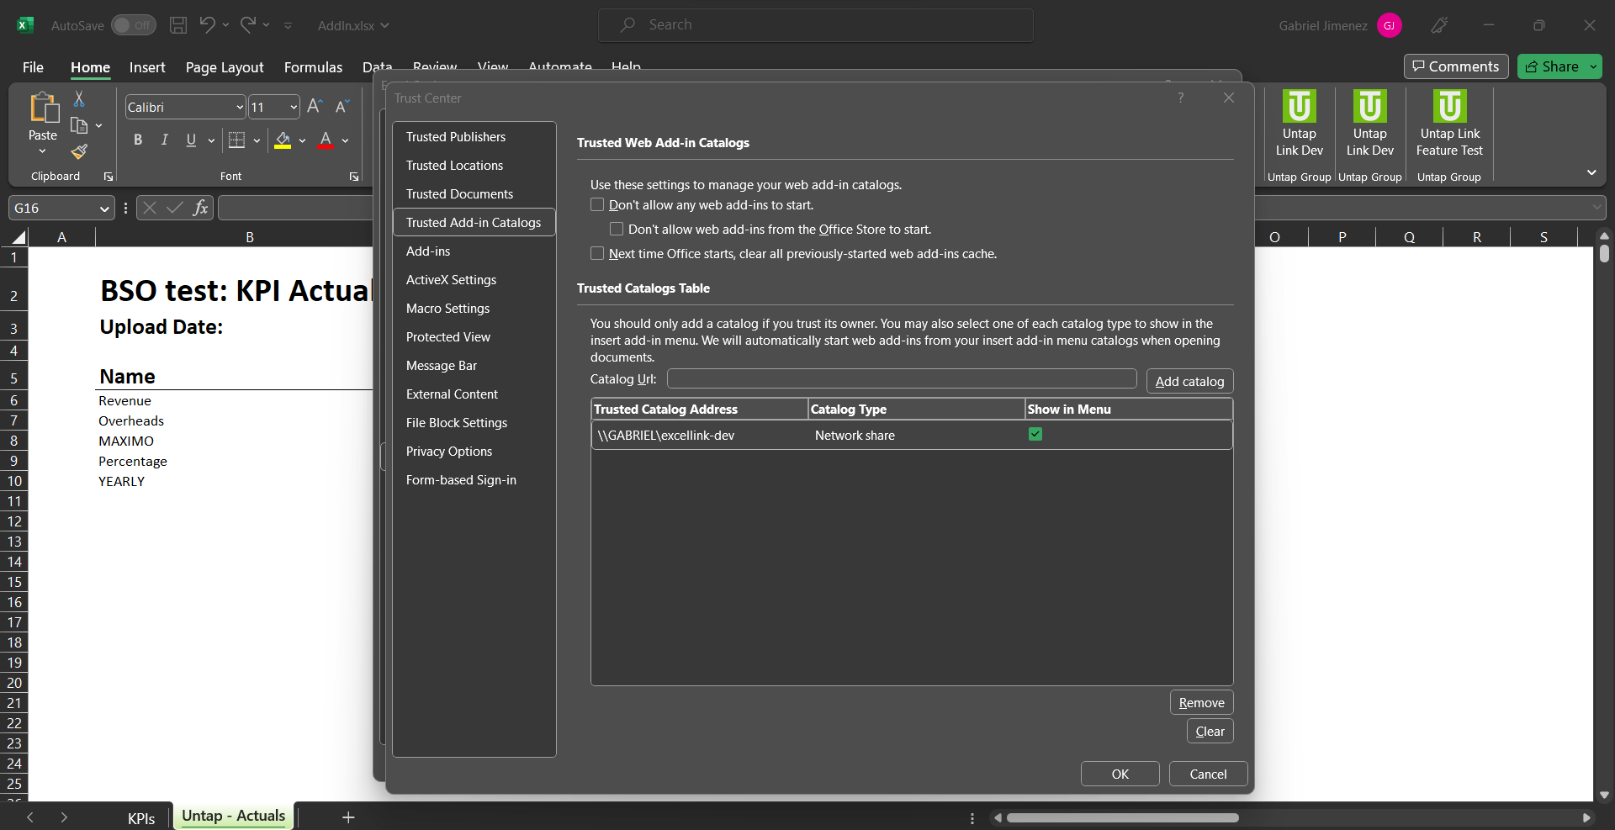Viewport: 1615px width, 830px height.
Task: Check clear web add-ins cache on next start
Action: point(597,253)
